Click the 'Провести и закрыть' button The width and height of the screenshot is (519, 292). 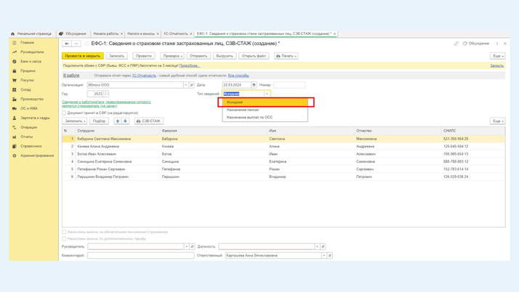(x=82, y=56)
